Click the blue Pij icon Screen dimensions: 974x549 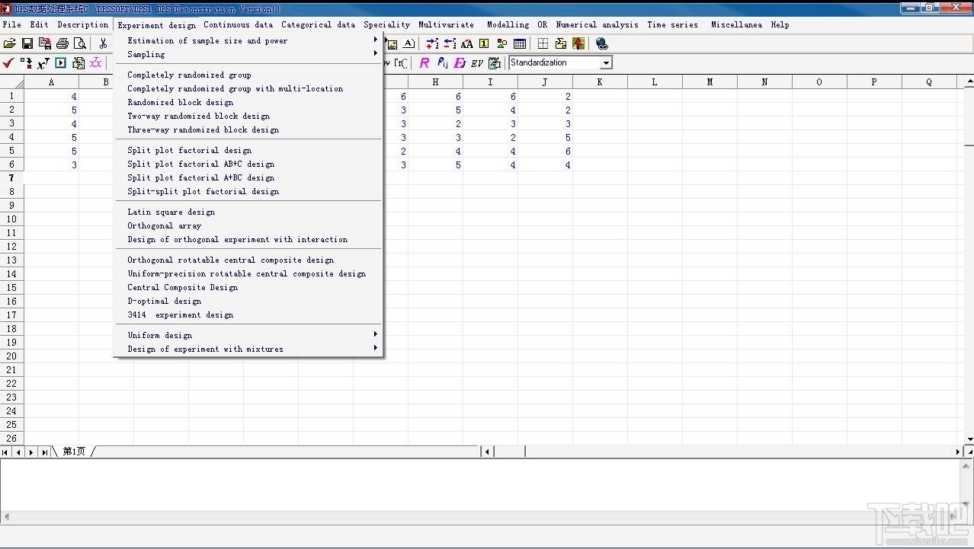(x=442, y=63)
